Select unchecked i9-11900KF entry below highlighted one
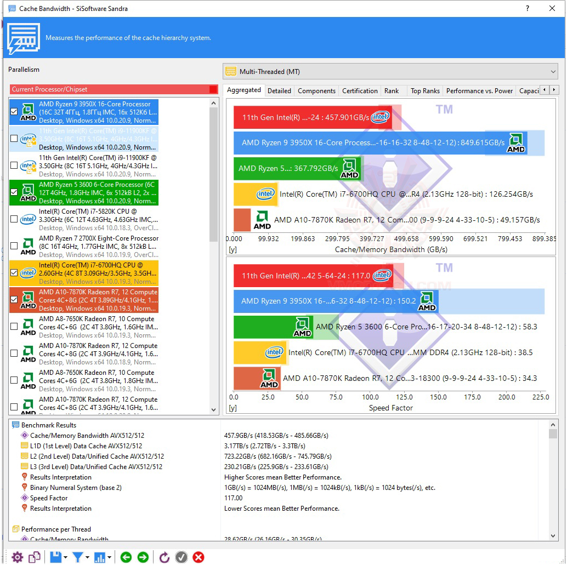 [84, 165]
